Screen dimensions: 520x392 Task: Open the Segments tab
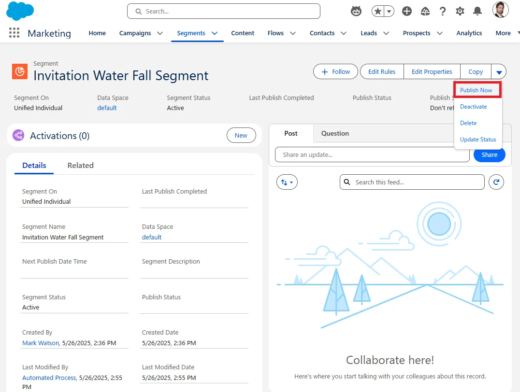(x=191, y=33)
